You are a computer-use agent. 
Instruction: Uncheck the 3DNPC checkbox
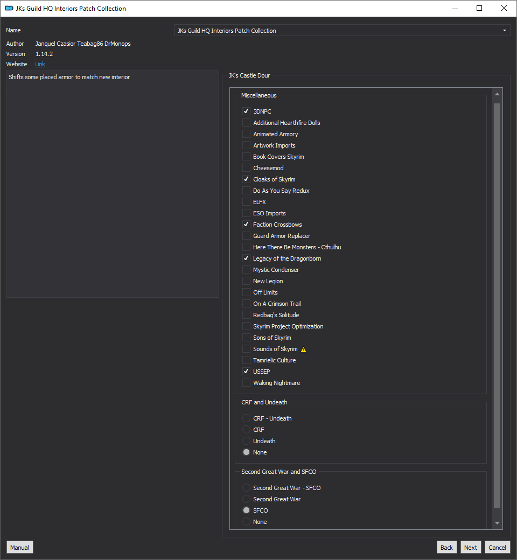(246, 111)
